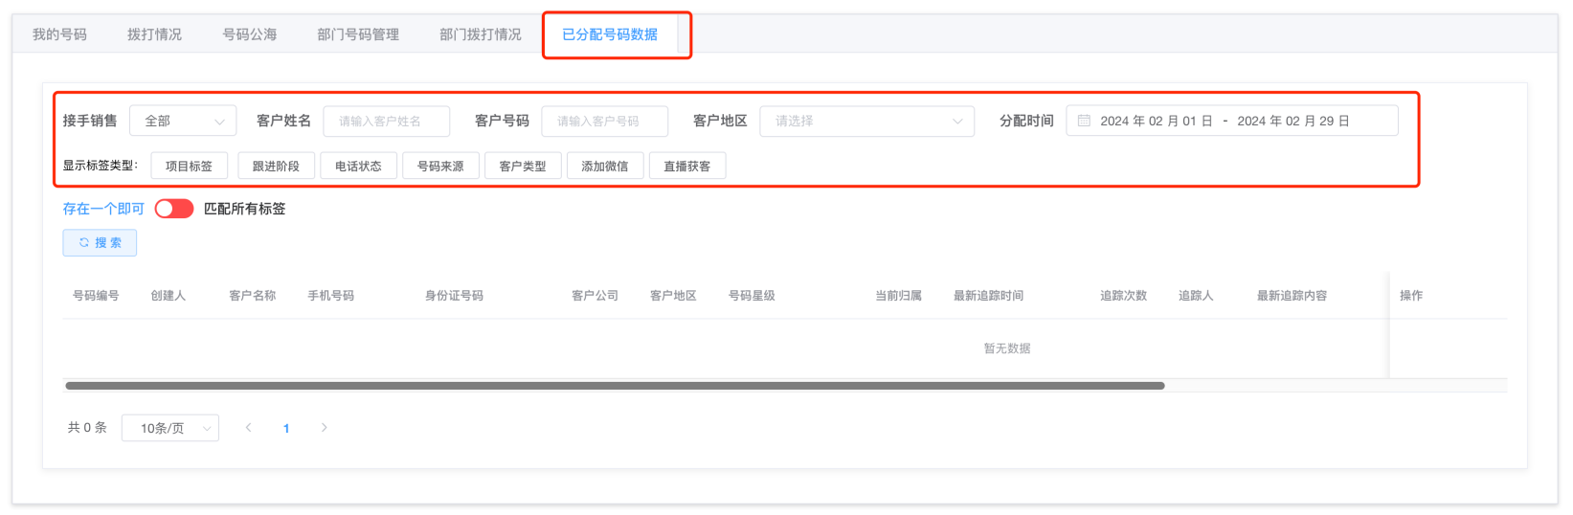Screen dimensions: 1573x515
Task: Click the 客户号码 input field
Action: 604,121
